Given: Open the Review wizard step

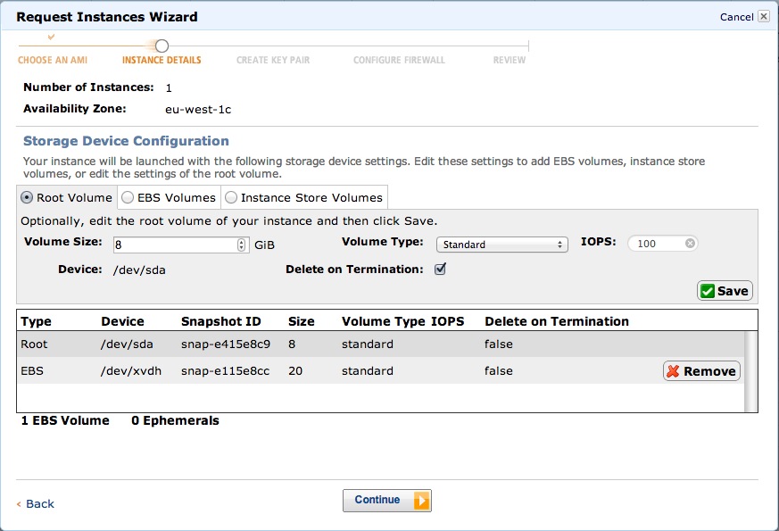Looking at the screenshot, I should [510, 61].
